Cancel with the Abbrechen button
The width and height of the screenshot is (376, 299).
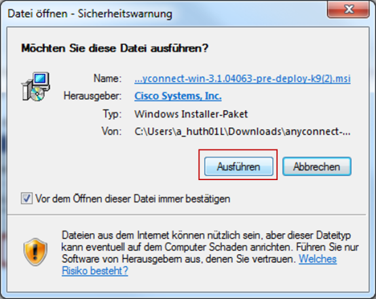(x=316, y=166)
